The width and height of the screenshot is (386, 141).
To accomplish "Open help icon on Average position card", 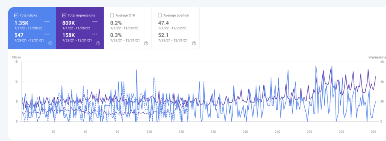I will 194,43.
